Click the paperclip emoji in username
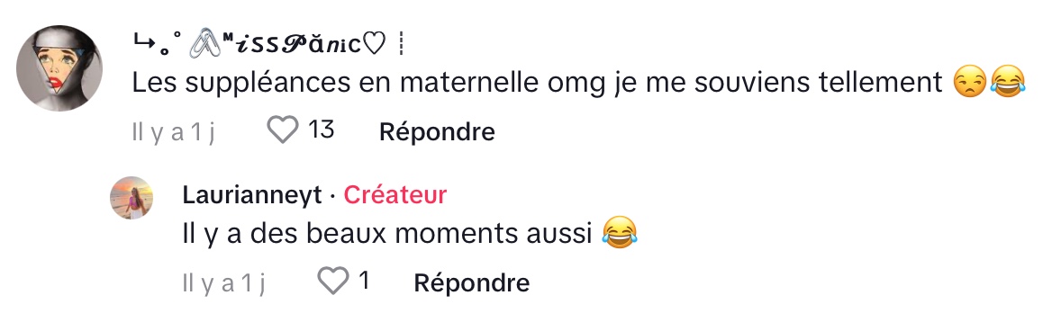The width and height of the screenshot is (1043, 331). 205,45
